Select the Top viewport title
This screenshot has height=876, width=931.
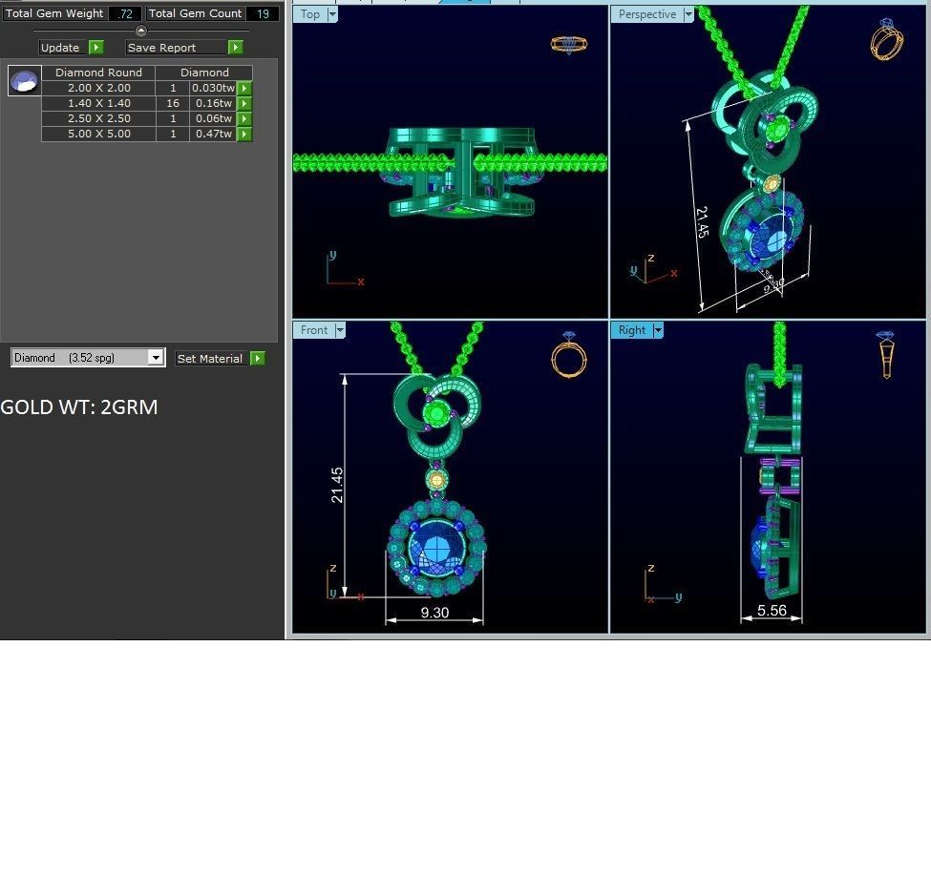[310, 14]
